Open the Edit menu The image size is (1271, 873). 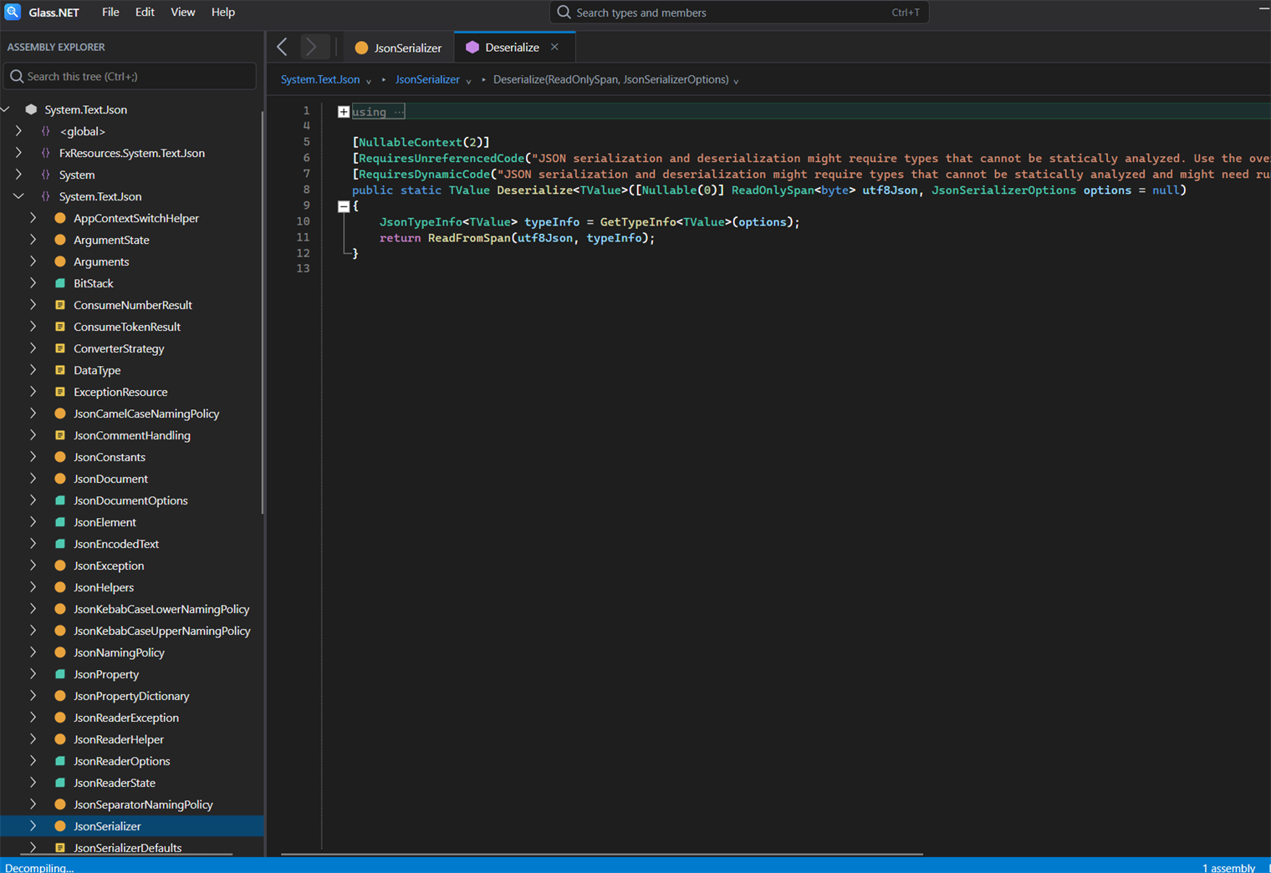coord(145,13)
